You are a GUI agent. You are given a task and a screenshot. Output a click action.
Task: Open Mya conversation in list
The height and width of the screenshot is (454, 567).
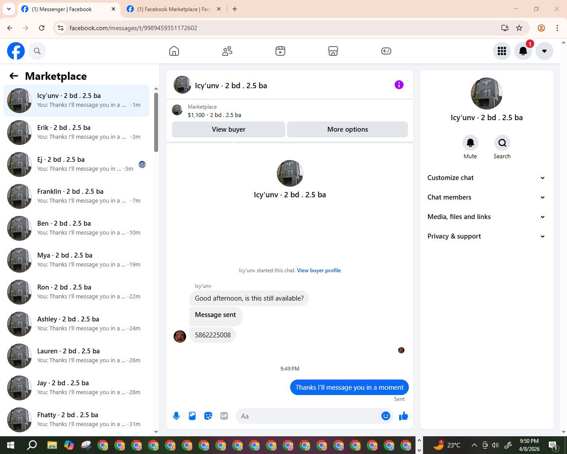[76, 260]
